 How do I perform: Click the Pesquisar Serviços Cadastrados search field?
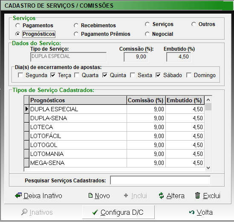tap(160, 180)
